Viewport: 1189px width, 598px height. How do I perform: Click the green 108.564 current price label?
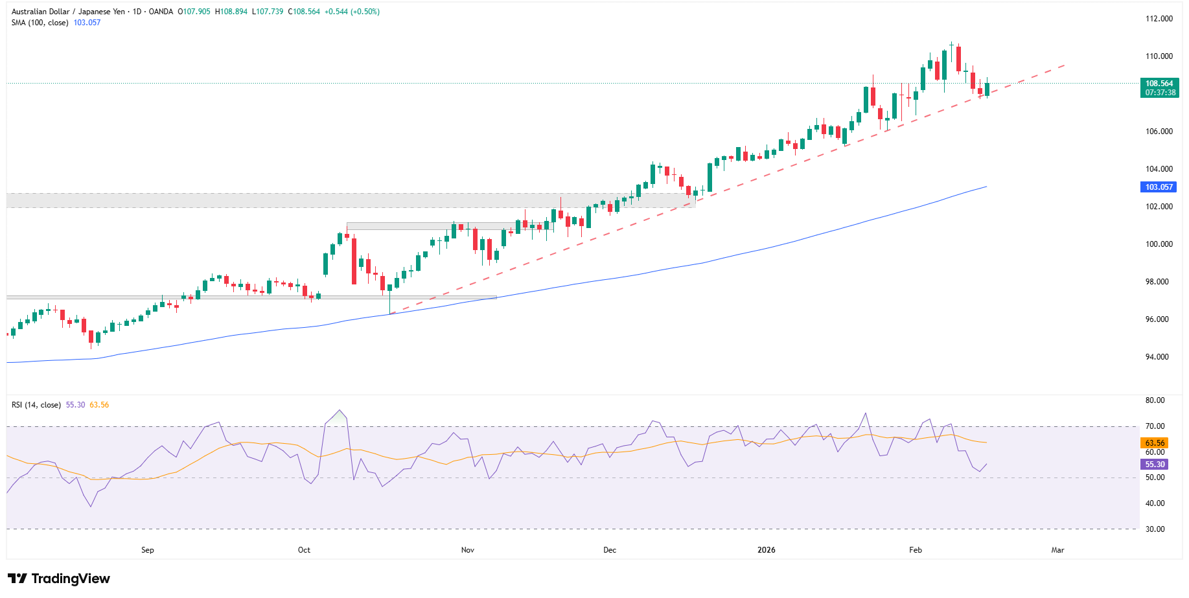click(1159, 84)
